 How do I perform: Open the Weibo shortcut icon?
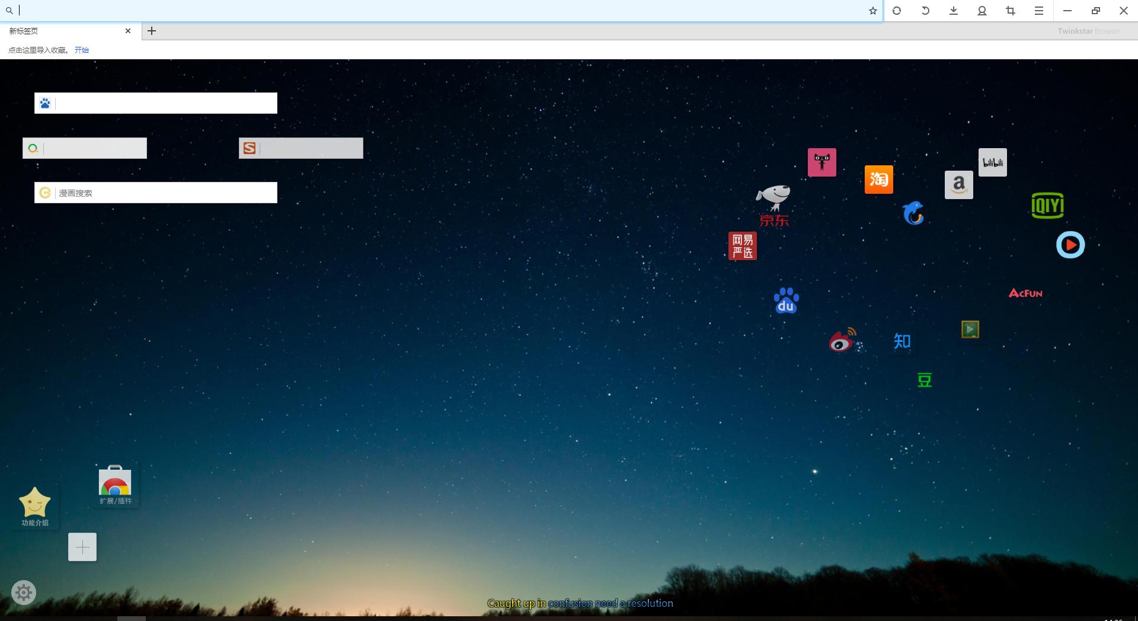842,340
